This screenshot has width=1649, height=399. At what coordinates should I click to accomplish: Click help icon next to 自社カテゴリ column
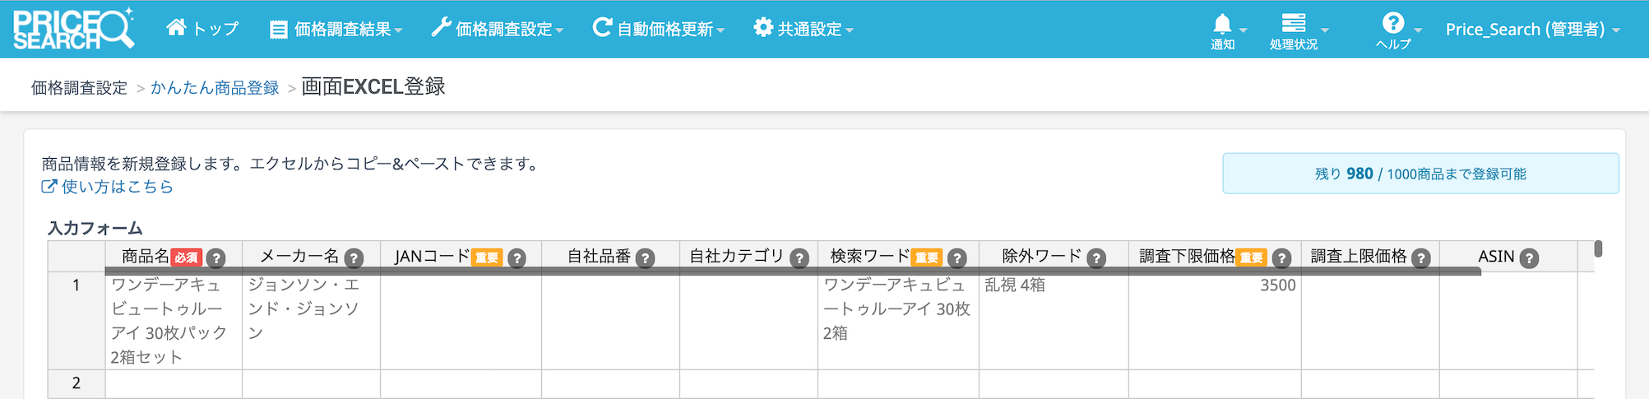coord(799,258)
